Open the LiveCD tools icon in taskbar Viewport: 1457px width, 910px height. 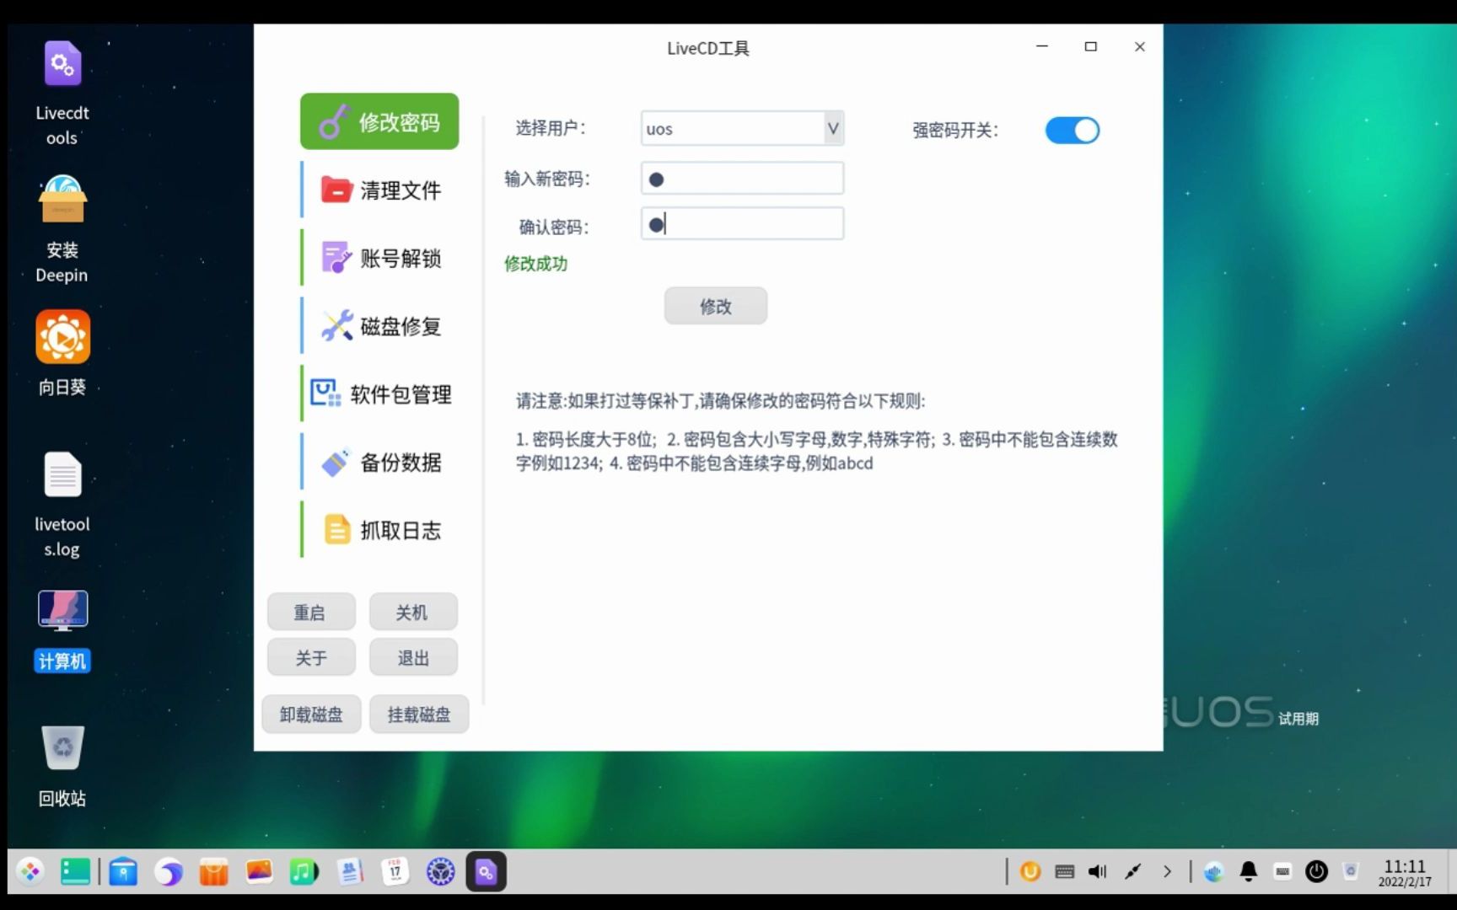[486, 871]
